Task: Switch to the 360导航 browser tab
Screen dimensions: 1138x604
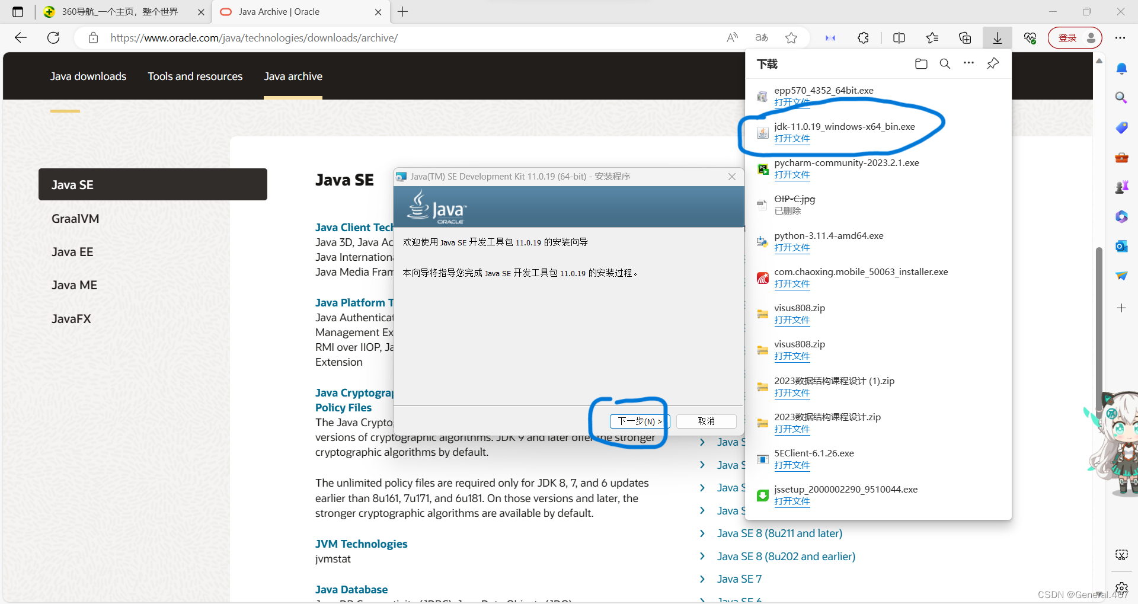Action: click(119, 12)
